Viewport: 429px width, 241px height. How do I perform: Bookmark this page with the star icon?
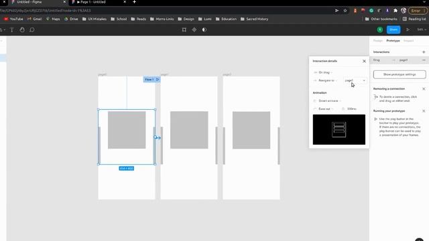pos(345,11)
